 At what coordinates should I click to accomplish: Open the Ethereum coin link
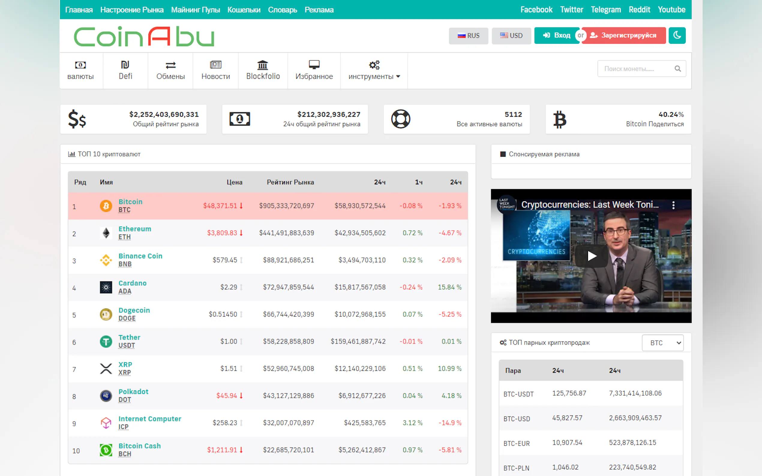tap(134, 229)
